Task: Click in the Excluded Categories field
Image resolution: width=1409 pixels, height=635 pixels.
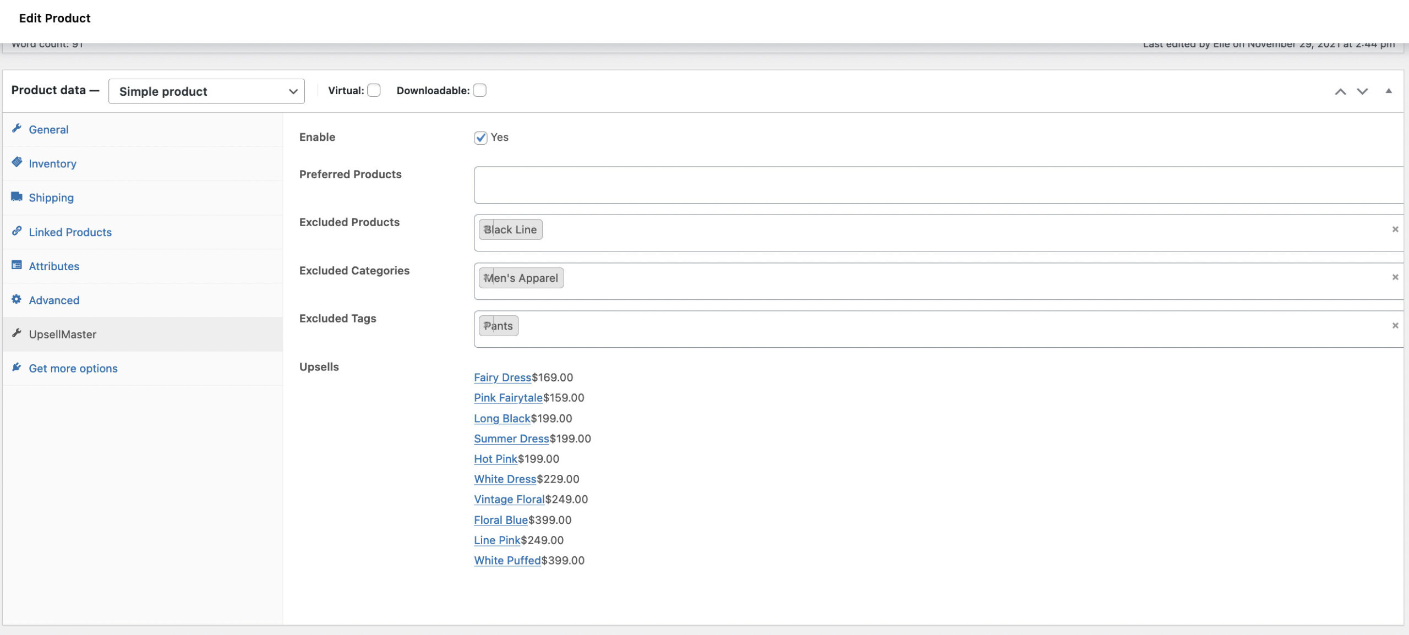Action: [x=938, y=281]
